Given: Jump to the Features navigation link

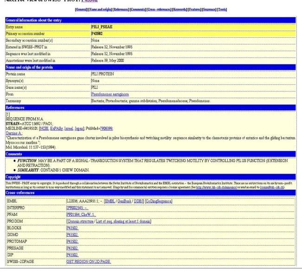Looking at the screenshot, I should point(194,9).
